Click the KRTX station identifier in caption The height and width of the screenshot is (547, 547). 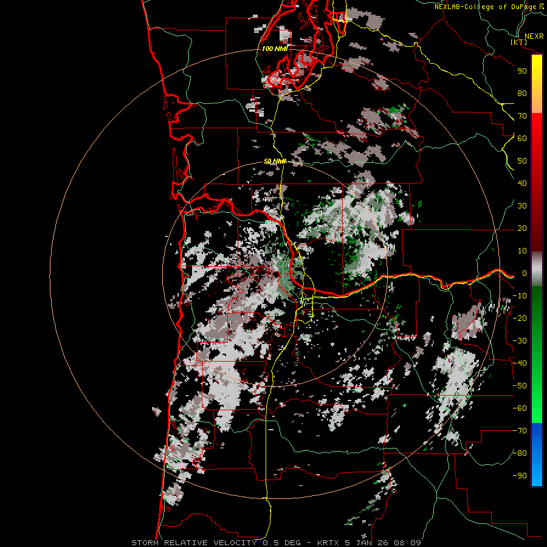329,543
